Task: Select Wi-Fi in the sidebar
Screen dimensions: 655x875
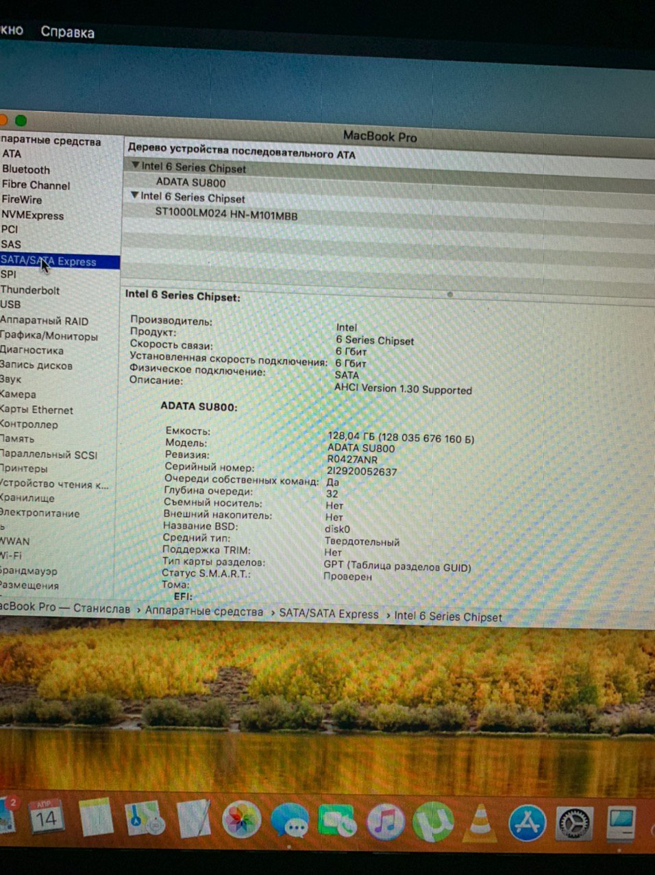Action: click(11, 555)
